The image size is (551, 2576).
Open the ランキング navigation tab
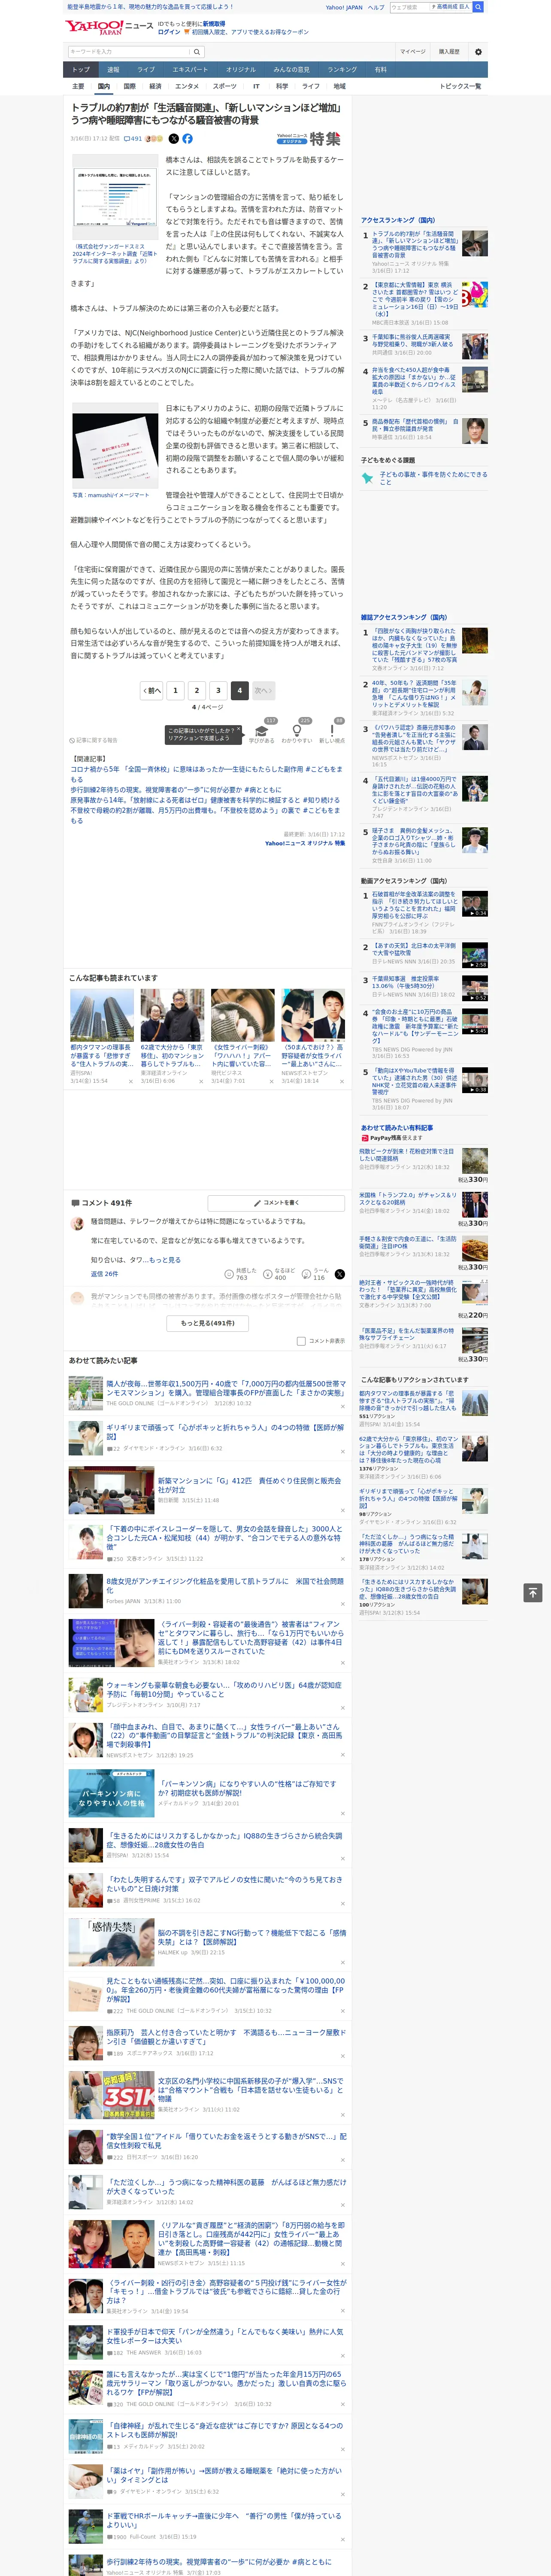[x=342, y=70]
